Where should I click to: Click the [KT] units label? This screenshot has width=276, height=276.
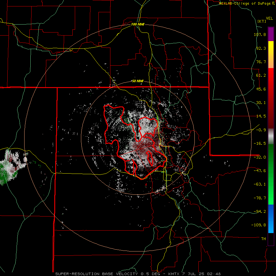(x=262, y=21)
